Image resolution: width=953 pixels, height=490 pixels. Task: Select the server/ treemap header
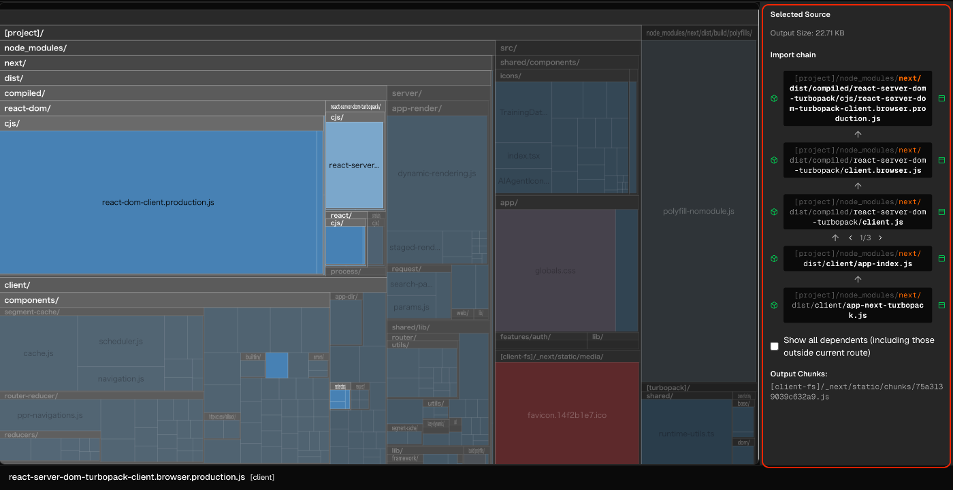coord(439,93)
